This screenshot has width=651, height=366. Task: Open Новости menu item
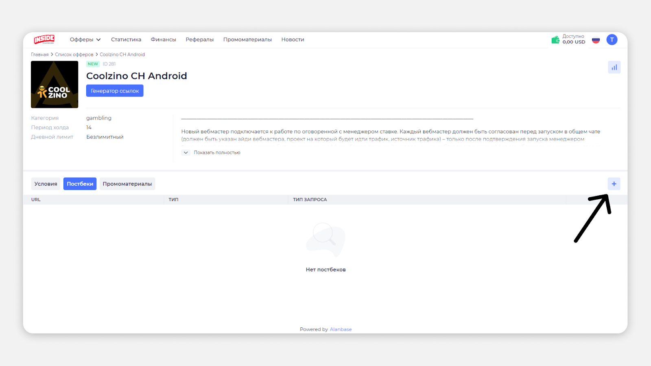pos(293,39)
